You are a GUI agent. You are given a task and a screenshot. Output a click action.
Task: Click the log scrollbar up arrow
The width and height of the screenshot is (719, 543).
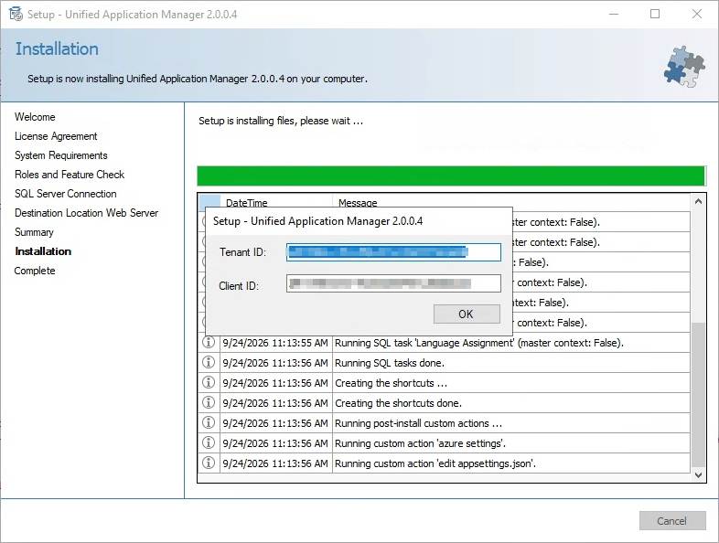point(698,201)
